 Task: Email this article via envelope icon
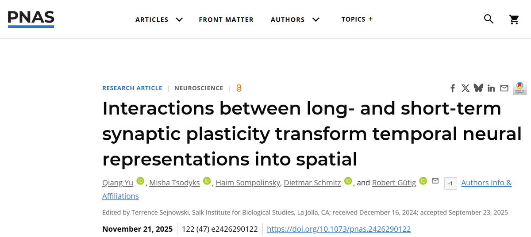tap(504, 88)
